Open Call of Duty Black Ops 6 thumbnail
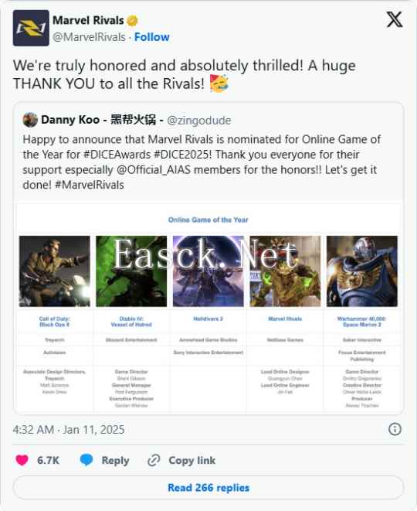This screenshot has width=417, height=511. 54,271
